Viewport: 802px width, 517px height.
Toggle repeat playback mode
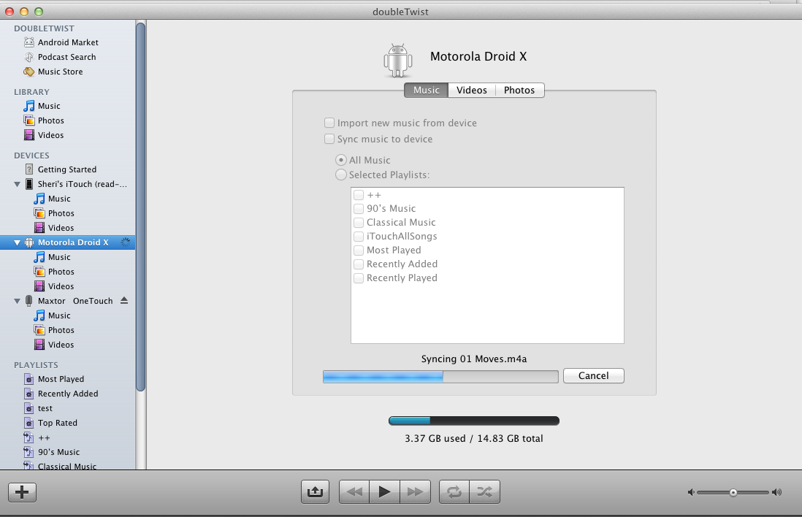pyautogui.click(x=454, y=492)
